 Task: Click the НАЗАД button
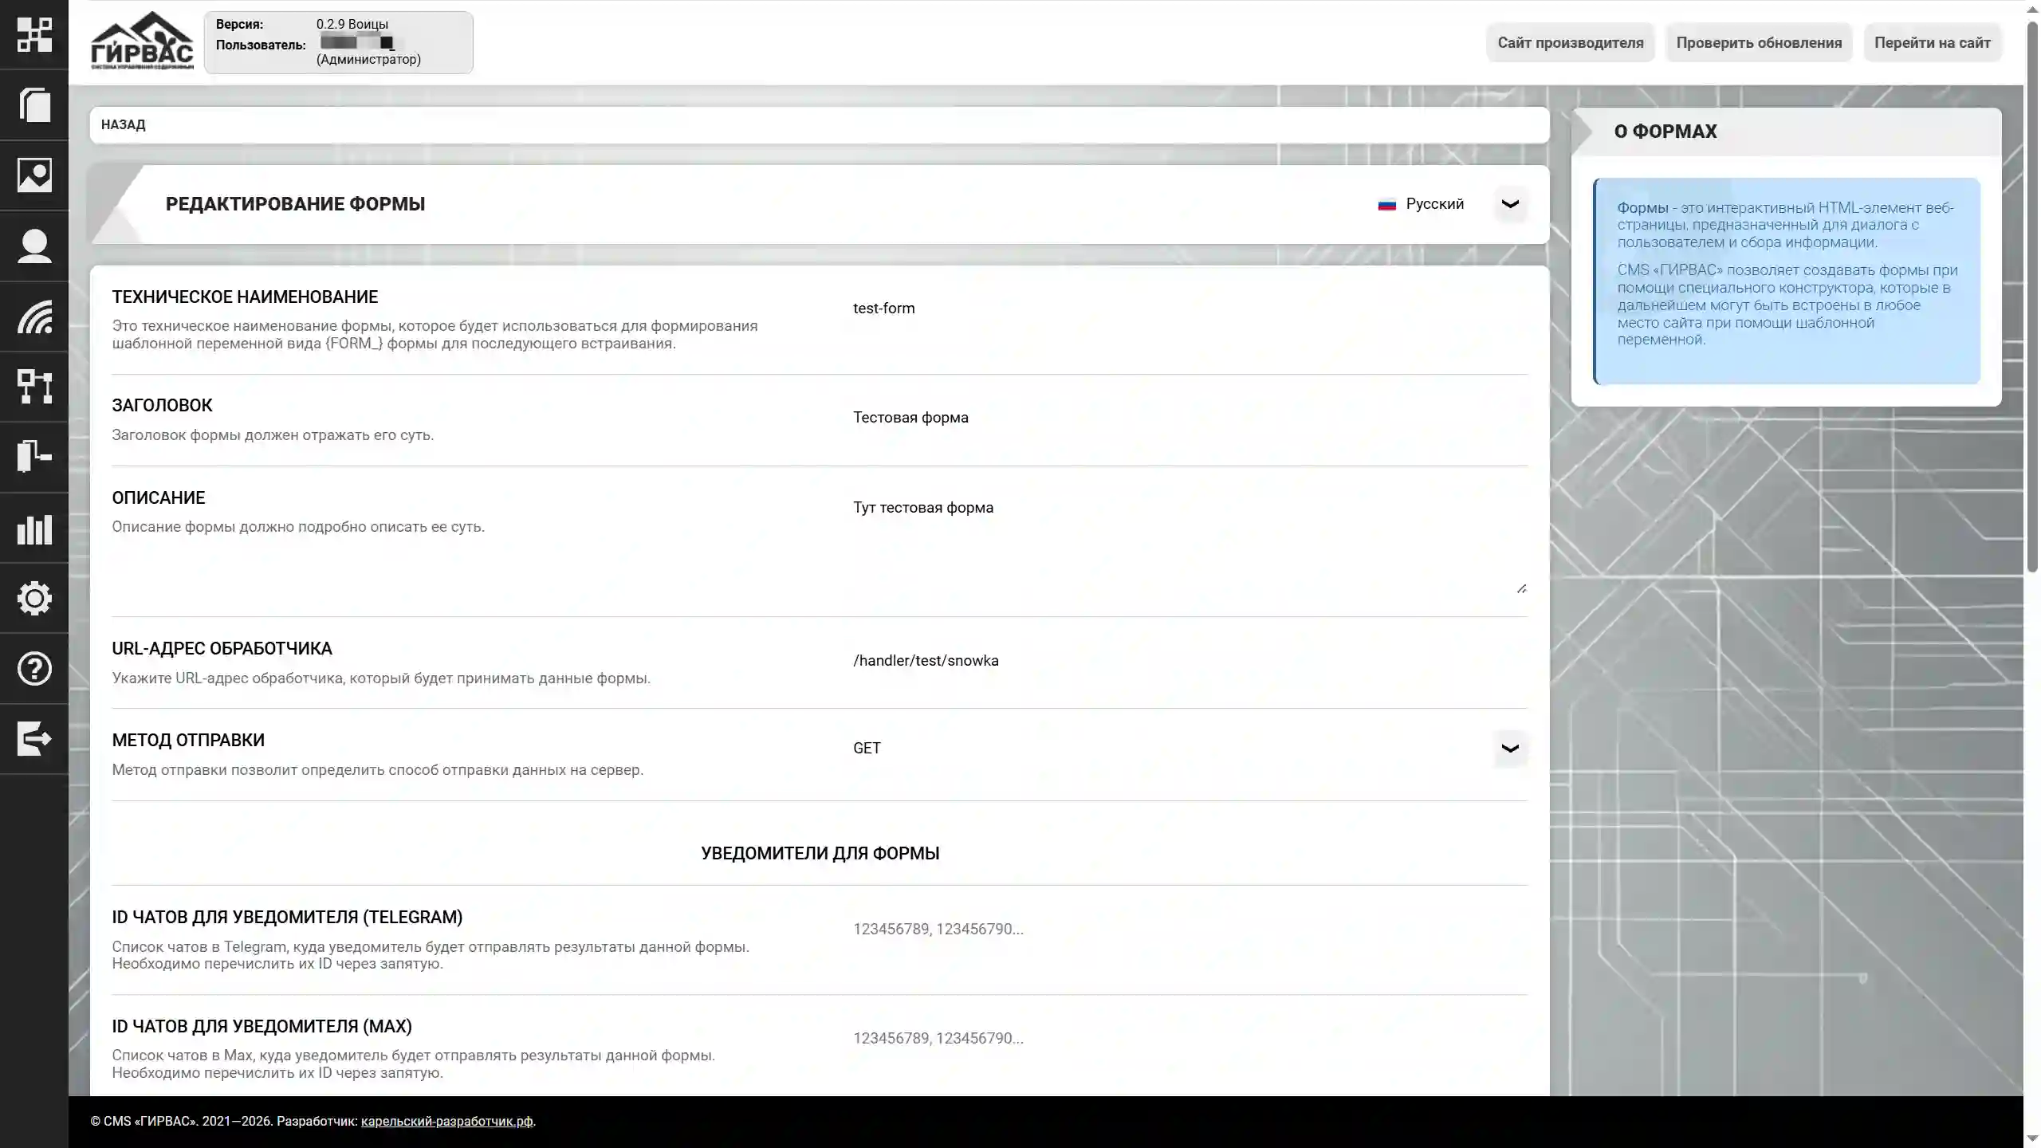[123, 124]
